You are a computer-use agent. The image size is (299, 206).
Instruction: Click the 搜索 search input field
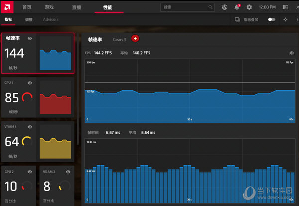pos(184,7)
